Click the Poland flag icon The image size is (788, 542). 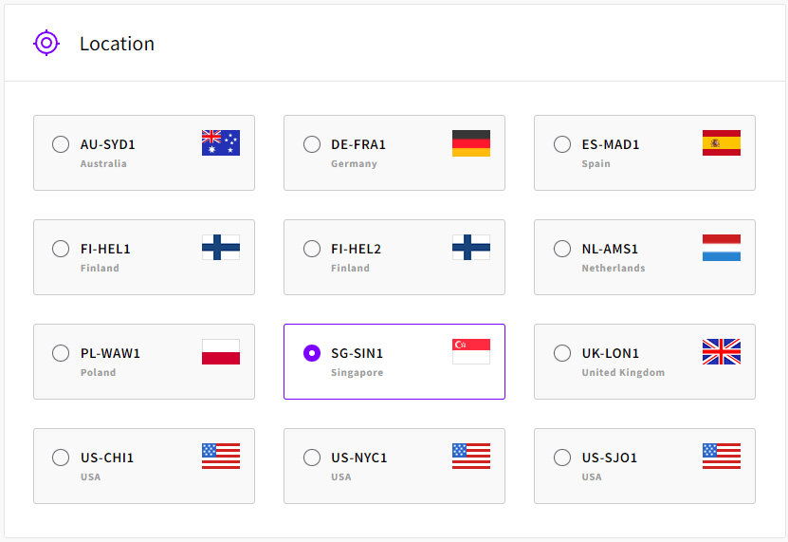pos(221,352)
